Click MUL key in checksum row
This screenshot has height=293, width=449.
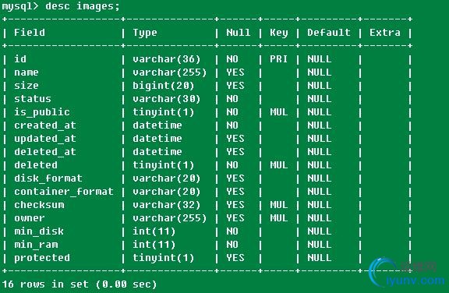278,205
